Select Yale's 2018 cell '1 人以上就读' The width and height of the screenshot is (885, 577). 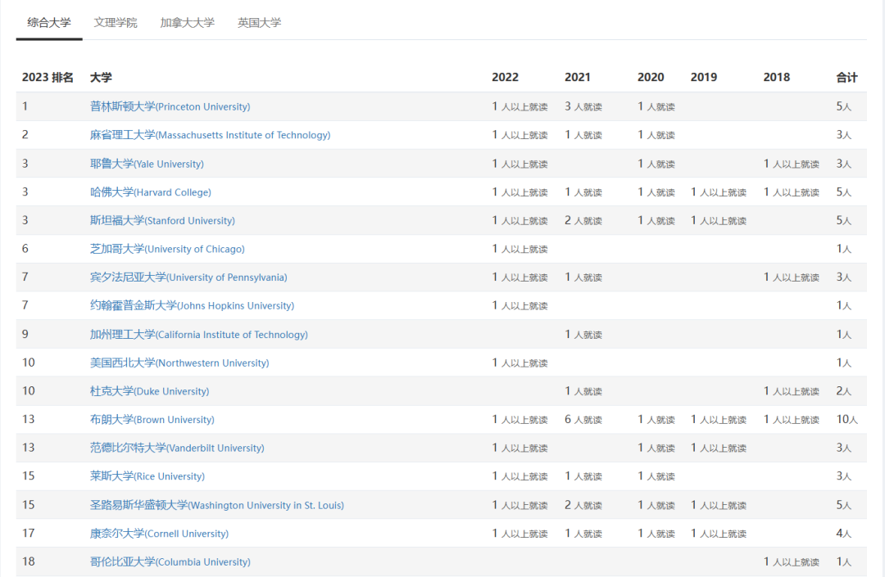(x=792, y=164)
